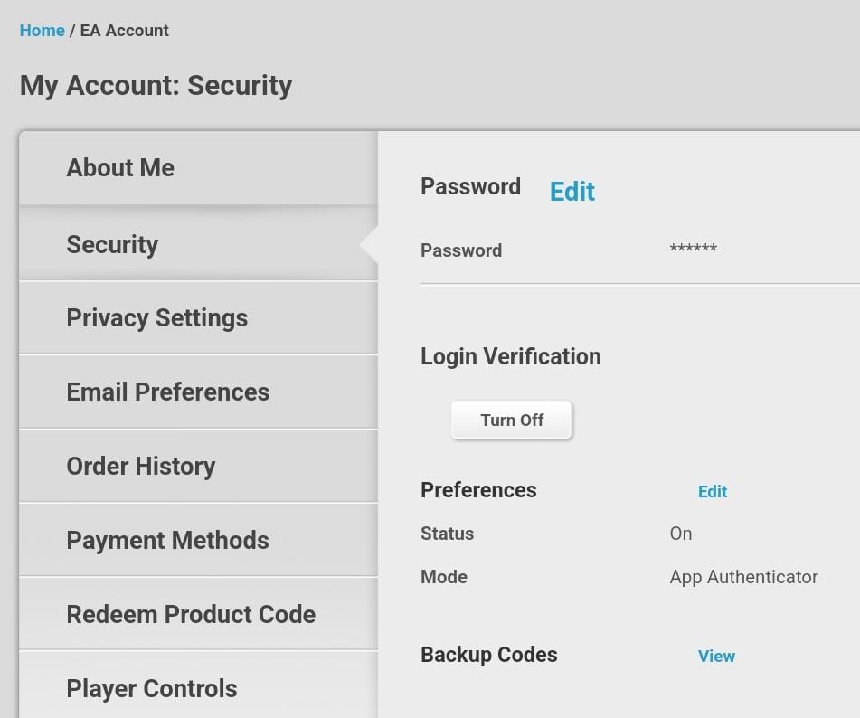Switch to Payment Methods
Screen dimensions: 860x718
pos(167,541)
